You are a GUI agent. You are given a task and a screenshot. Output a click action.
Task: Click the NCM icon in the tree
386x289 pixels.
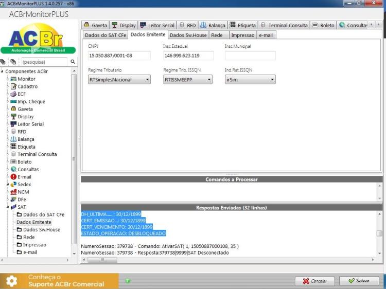[13, 192]
